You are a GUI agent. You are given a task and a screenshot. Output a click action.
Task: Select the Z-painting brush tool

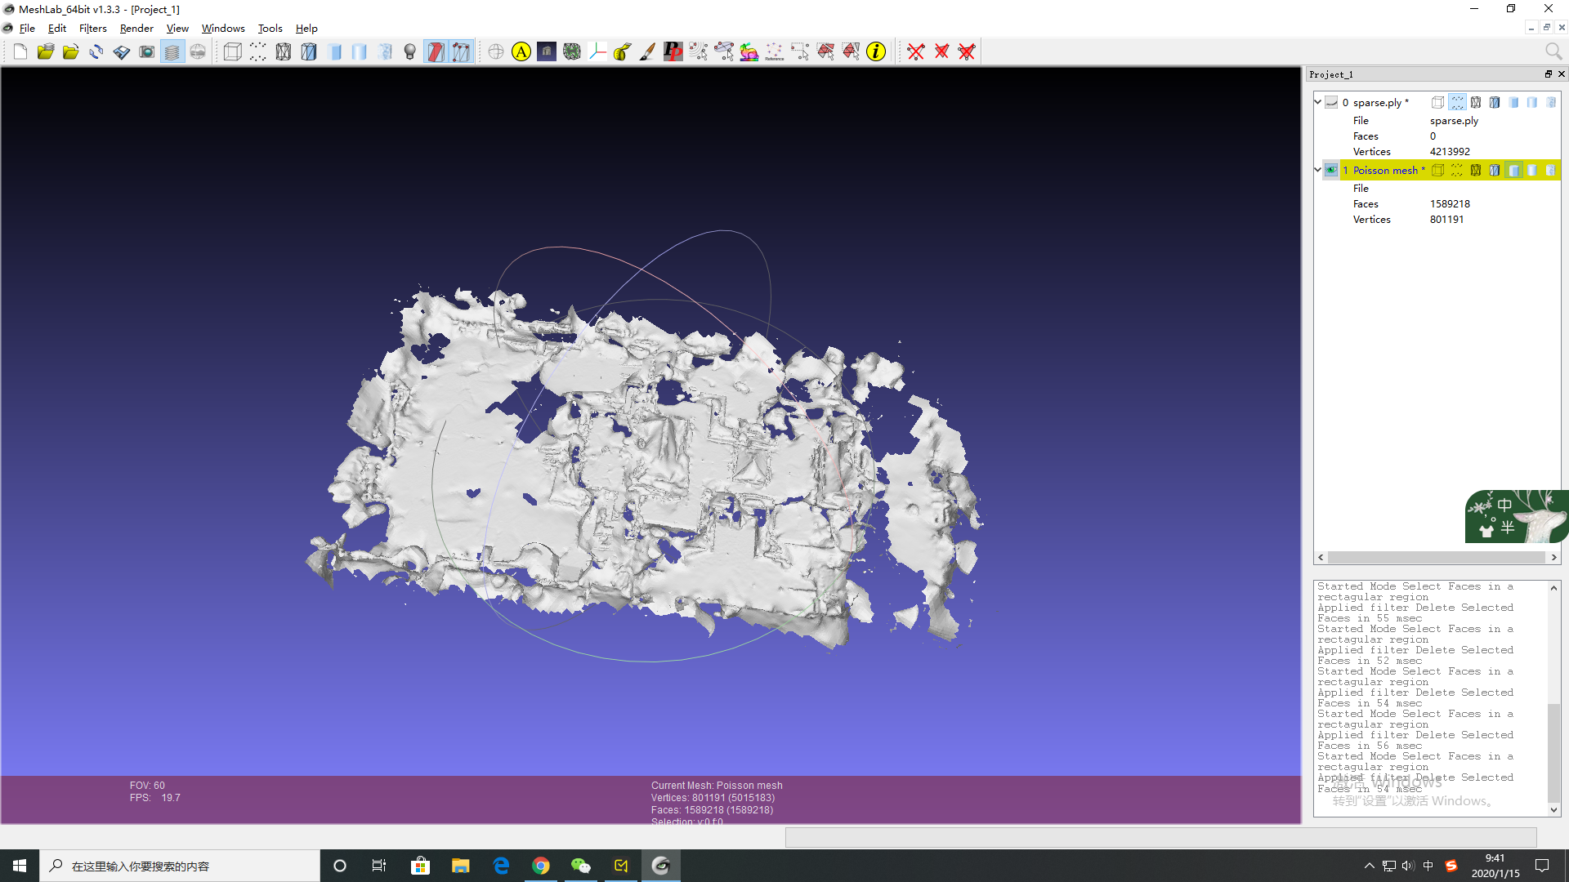[x=647, y=52]
